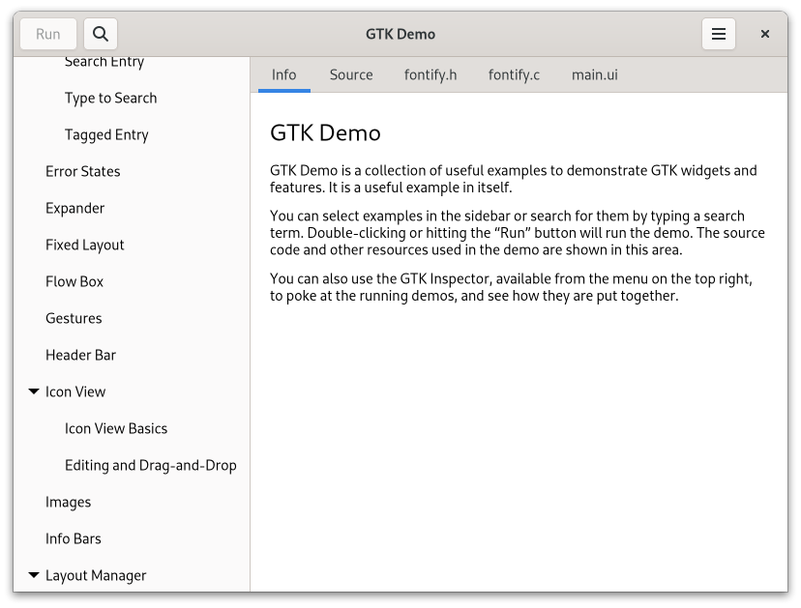Click the paragraph starting 'GTK Demo is a collection'

[514, 179]
